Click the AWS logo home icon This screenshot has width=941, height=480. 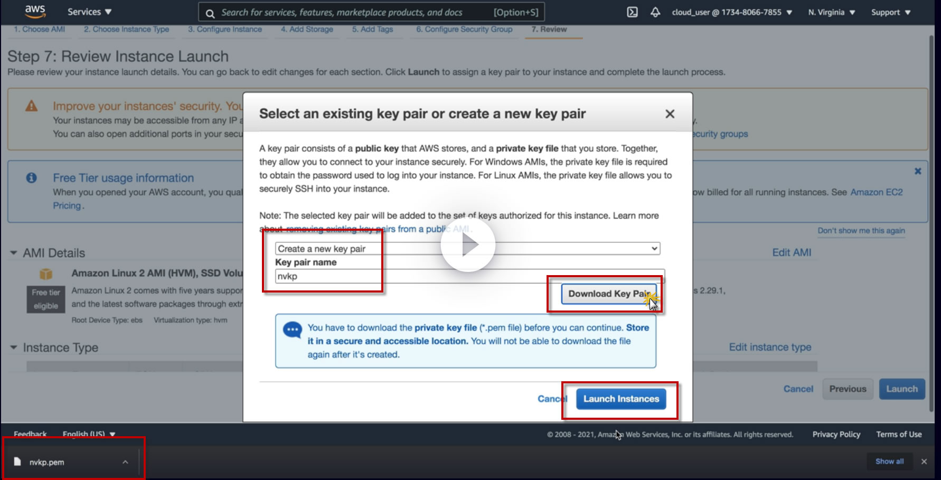[x=35, y=12]
